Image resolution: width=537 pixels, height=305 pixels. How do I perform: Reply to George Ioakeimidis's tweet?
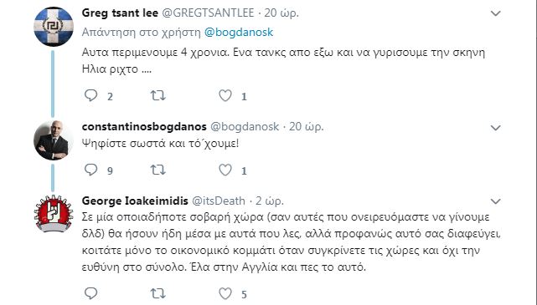pos(90,293)
